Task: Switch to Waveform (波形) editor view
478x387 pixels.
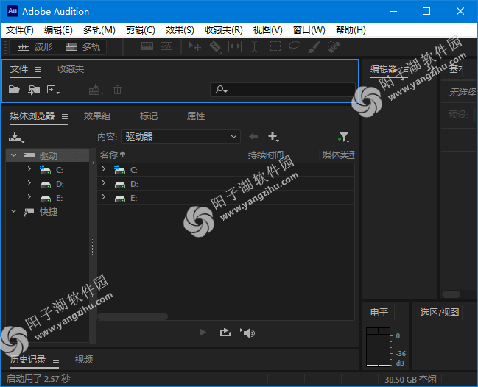Action: pos(34,47)
